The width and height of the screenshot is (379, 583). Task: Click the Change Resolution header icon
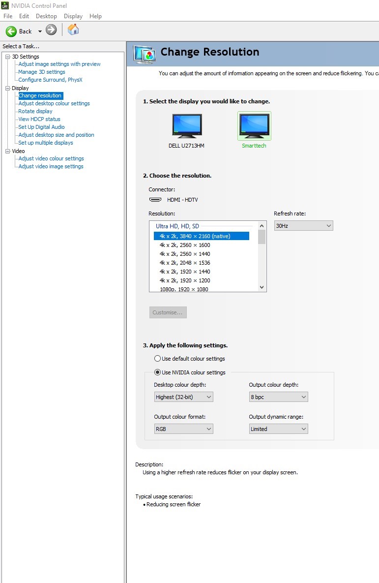(145, 55)
